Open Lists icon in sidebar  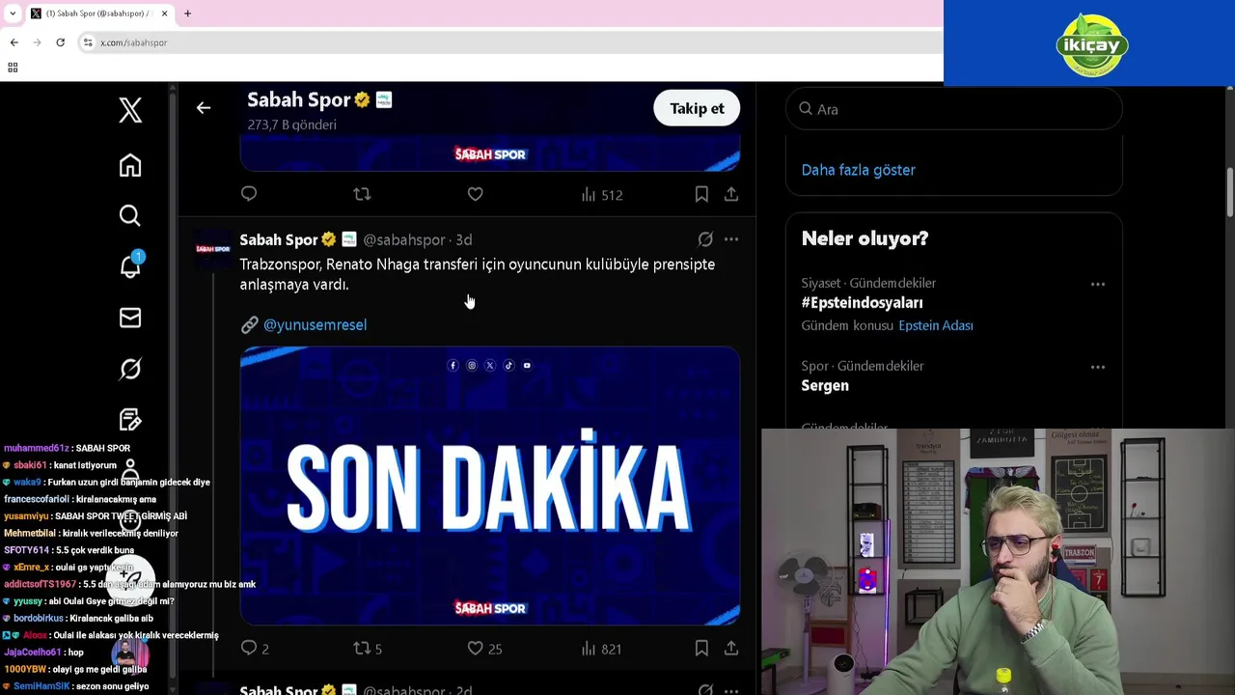click(x=130, y=420)
